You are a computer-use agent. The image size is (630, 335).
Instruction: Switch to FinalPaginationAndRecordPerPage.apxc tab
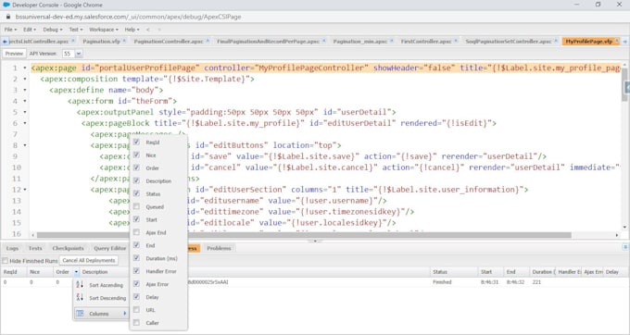pos(268,42)
